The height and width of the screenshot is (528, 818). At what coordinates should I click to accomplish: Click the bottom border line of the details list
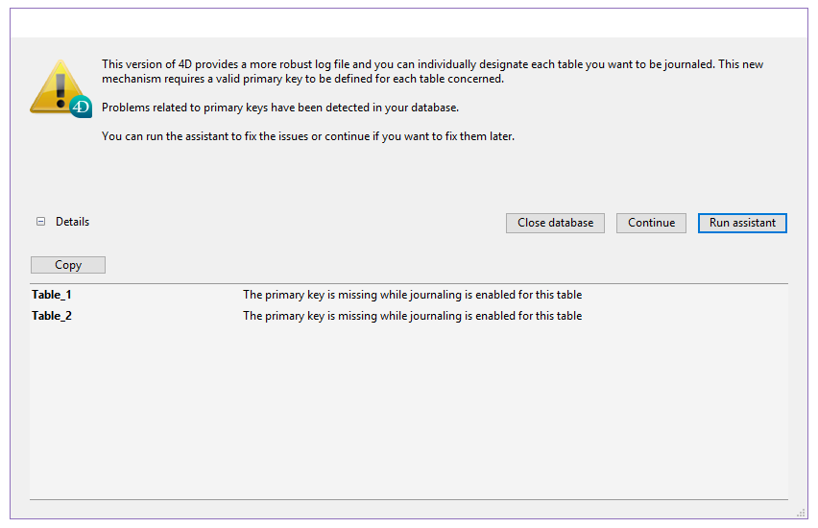[408, 499]
